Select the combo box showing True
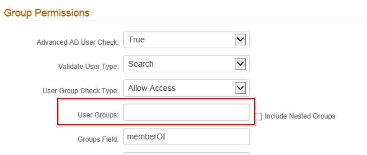The height and width of the screenshot is (155, 367). point(187,40)
